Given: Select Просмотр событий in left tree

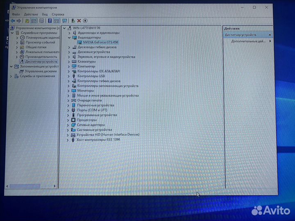Looking at the screenshot, I should pyautogui.click(x=40, y=42).
